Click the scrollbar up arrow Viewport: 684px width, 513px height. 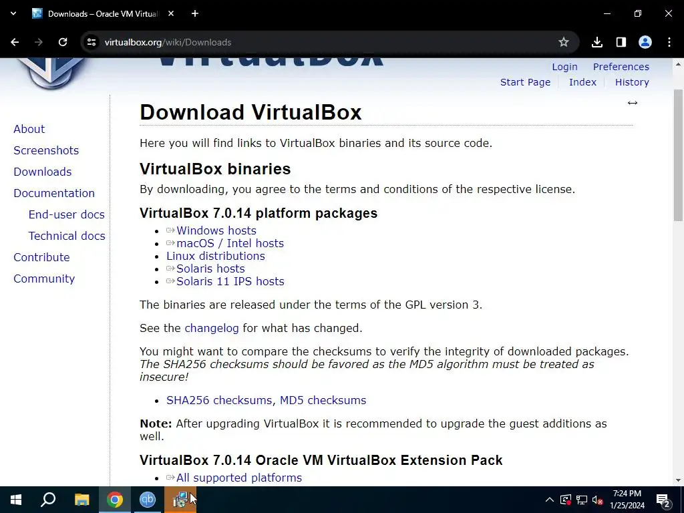[678, 64]
